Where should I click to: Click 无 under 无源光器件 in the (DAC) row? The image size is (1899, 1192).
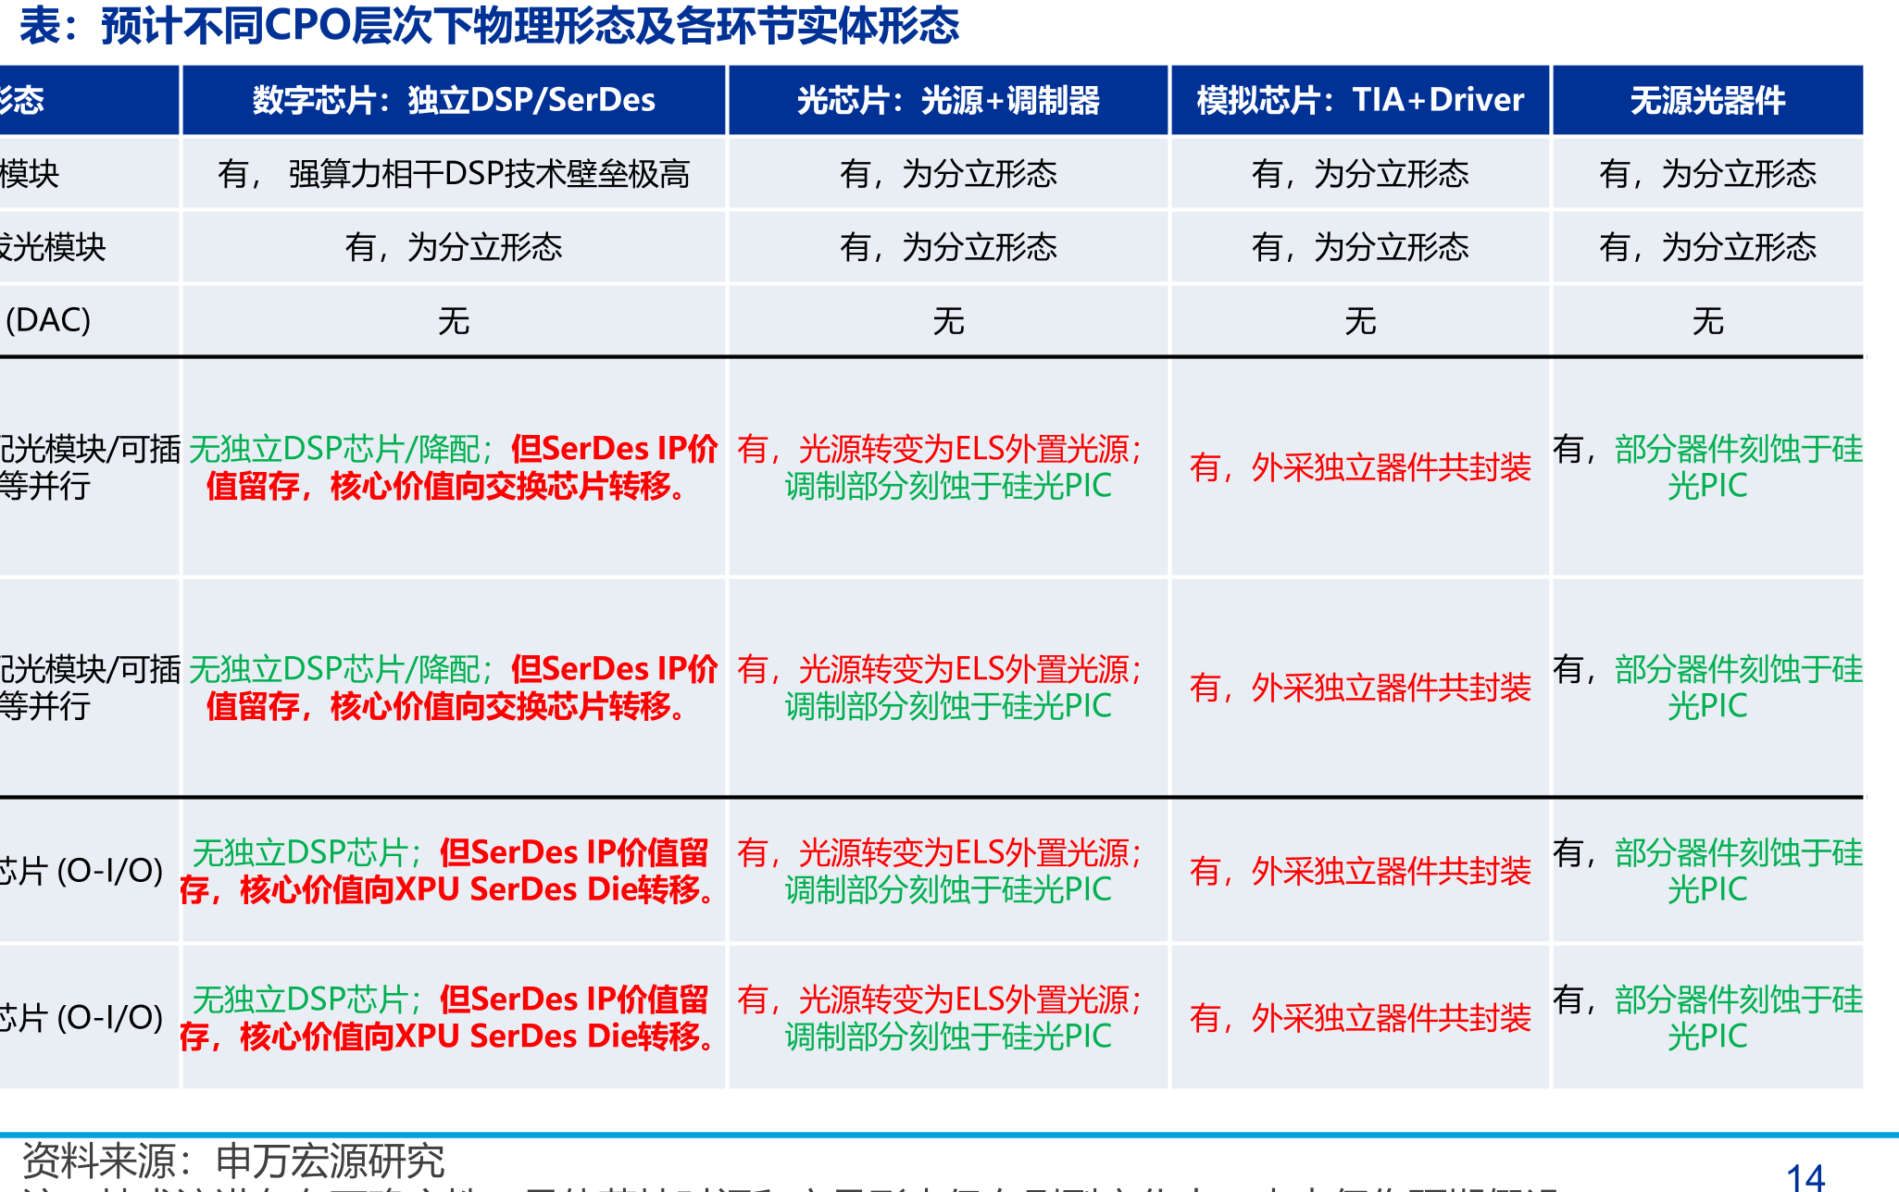(x=1707, y=321)
